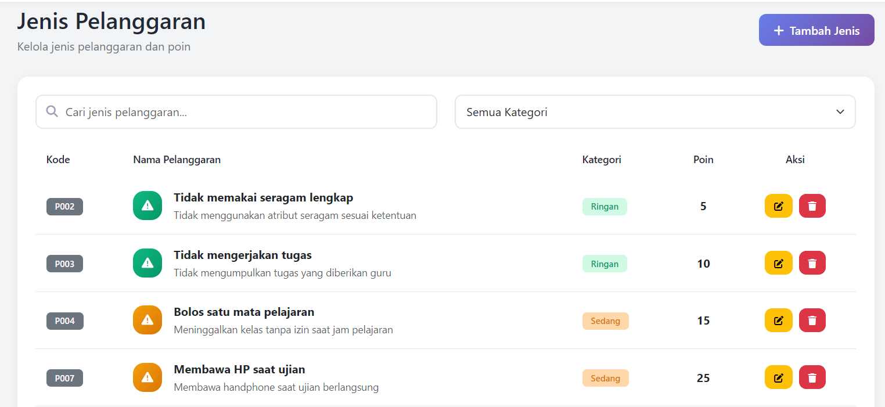Click the chevron arrow of category dropdown
885x407 pixels.
(x=840, y=112)
